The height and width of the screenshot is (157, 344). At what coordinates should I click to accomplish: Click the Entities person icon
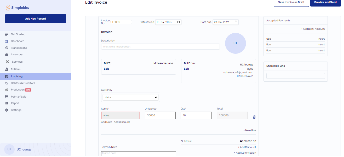(x=7, y=69)
